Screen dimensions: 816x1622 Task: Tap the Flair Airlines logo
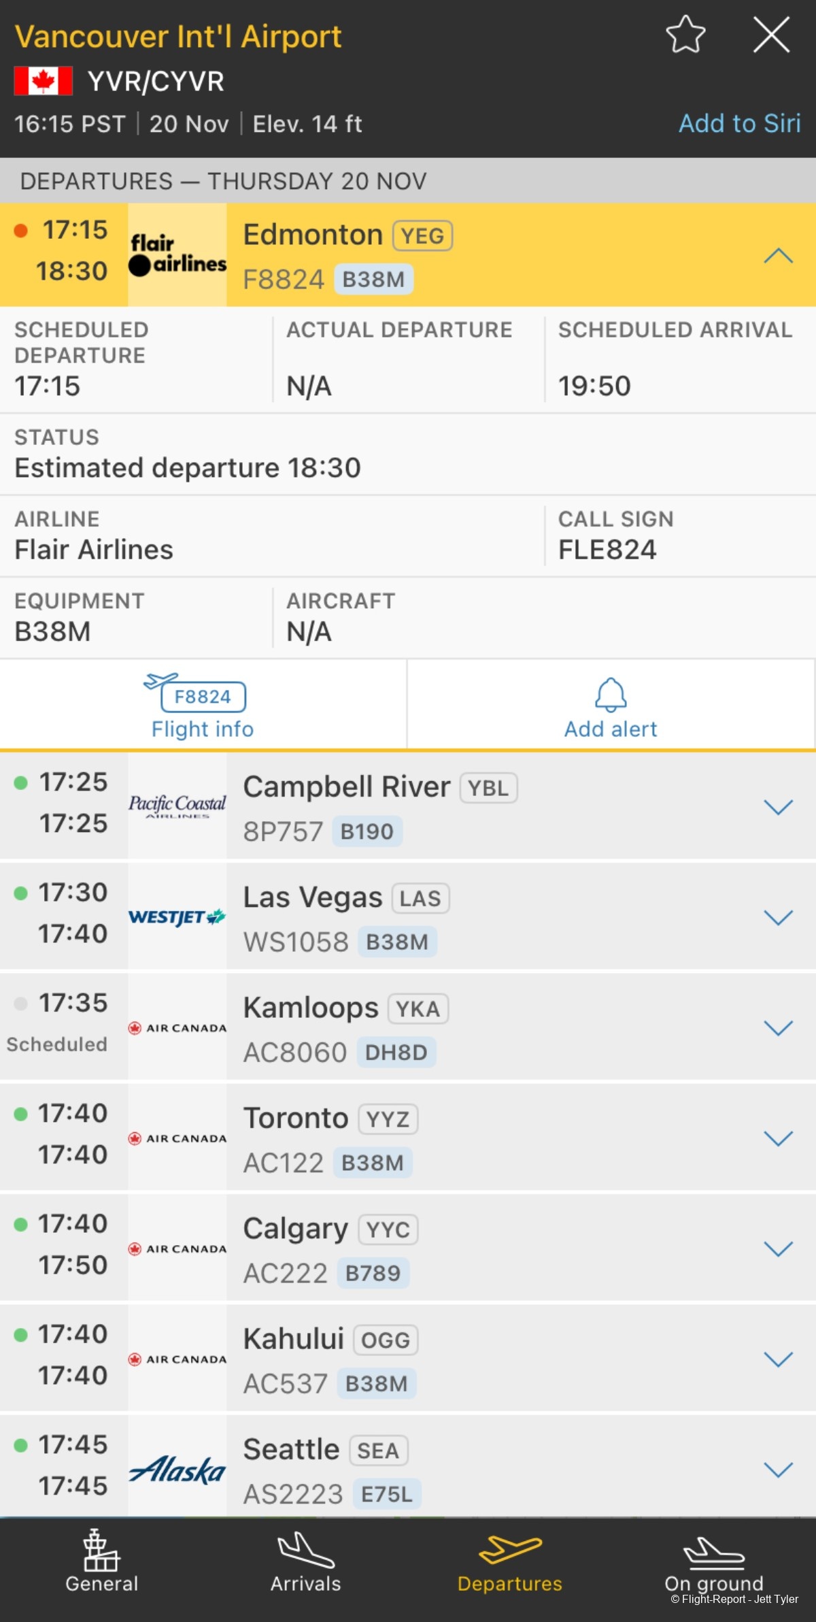coord(177,255)
